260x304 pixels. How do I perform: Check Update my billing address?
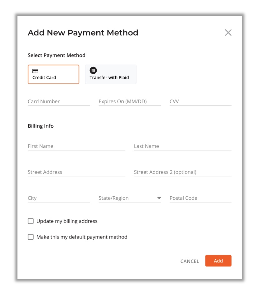31,221
